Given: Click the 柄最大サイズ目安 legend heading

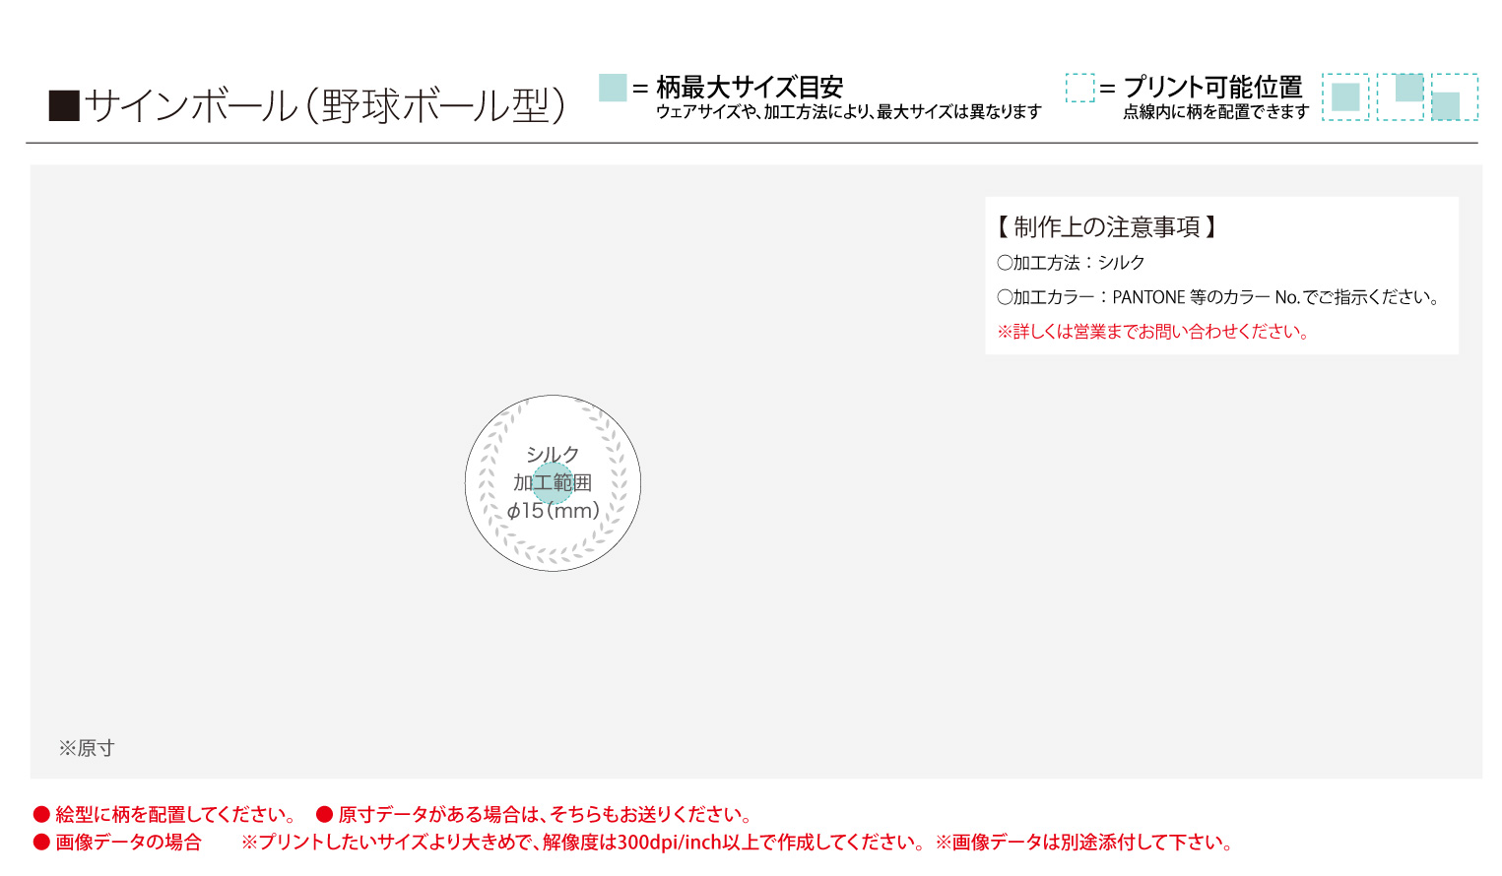Looking at the screenshot, I should click(x=749, y=87).
